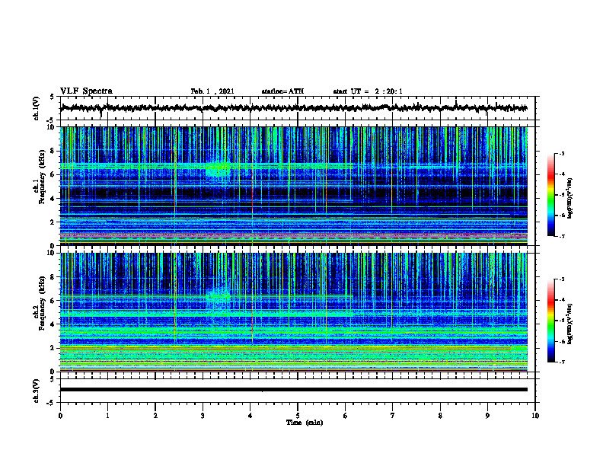
Task: Click time axis tick label "7"
Action: coord(393,416)
